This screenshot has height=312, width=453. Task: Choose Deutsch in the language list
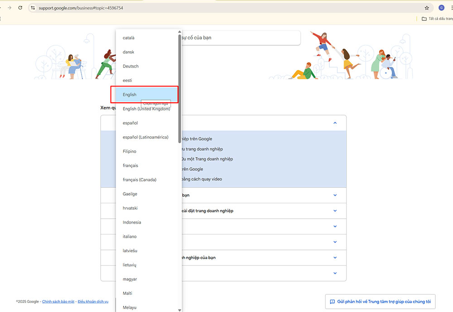147,66
